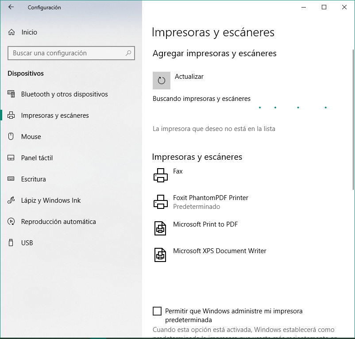This screenshot has height=339, width=355.
Task: Select the Foxit PhantomPDF Printer icon
Action: point(160,202)
